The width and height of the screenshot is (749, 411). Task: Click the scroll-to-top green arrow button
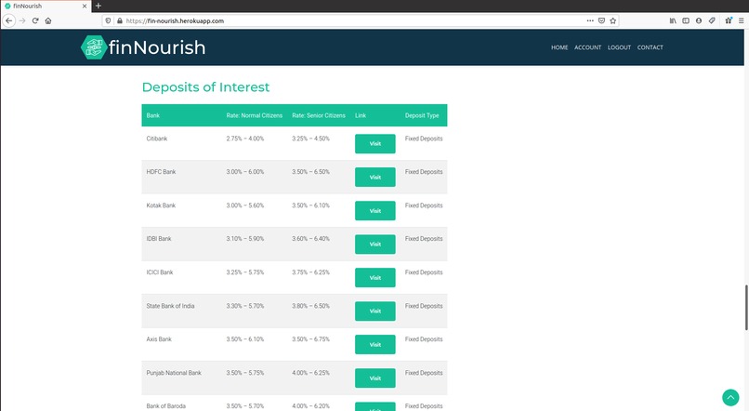[x=730, y=397]
